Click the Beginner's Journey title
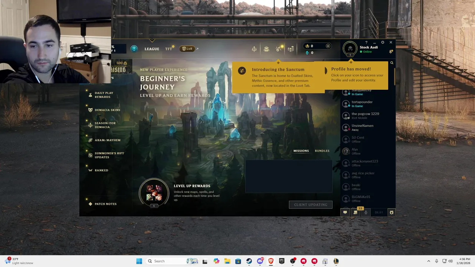The width and height of the screenshot is (475, 267). (162, 83)
